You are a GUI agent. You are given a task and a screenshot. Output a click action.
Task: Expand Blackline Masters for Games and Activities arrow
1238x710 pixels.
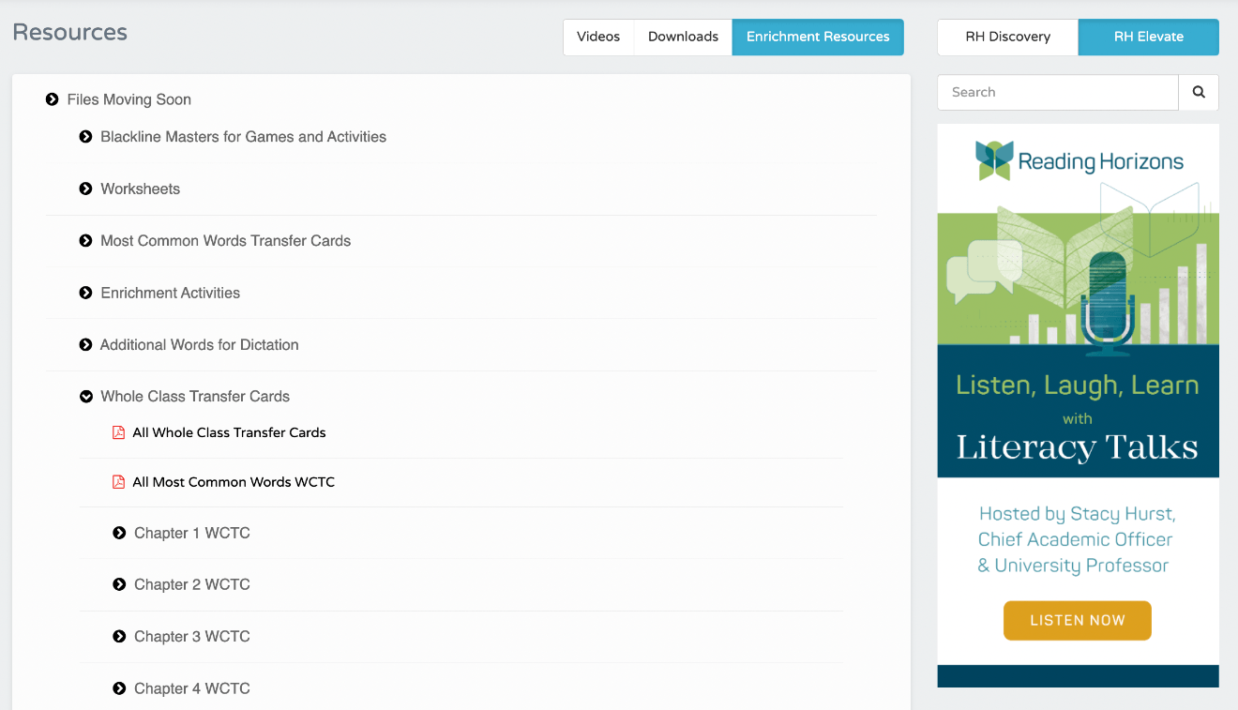click(x=86, y=137)
